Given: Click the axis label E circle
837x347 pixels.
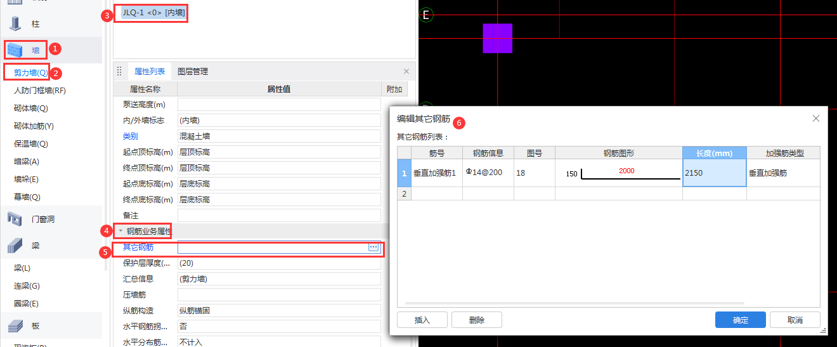Looking at the screenshot, I should tap(426, 15).
